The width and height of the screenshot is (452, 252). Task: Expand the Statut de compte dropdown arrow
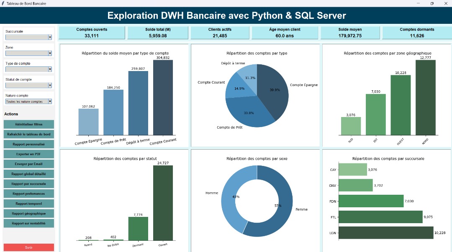(50, 85)
